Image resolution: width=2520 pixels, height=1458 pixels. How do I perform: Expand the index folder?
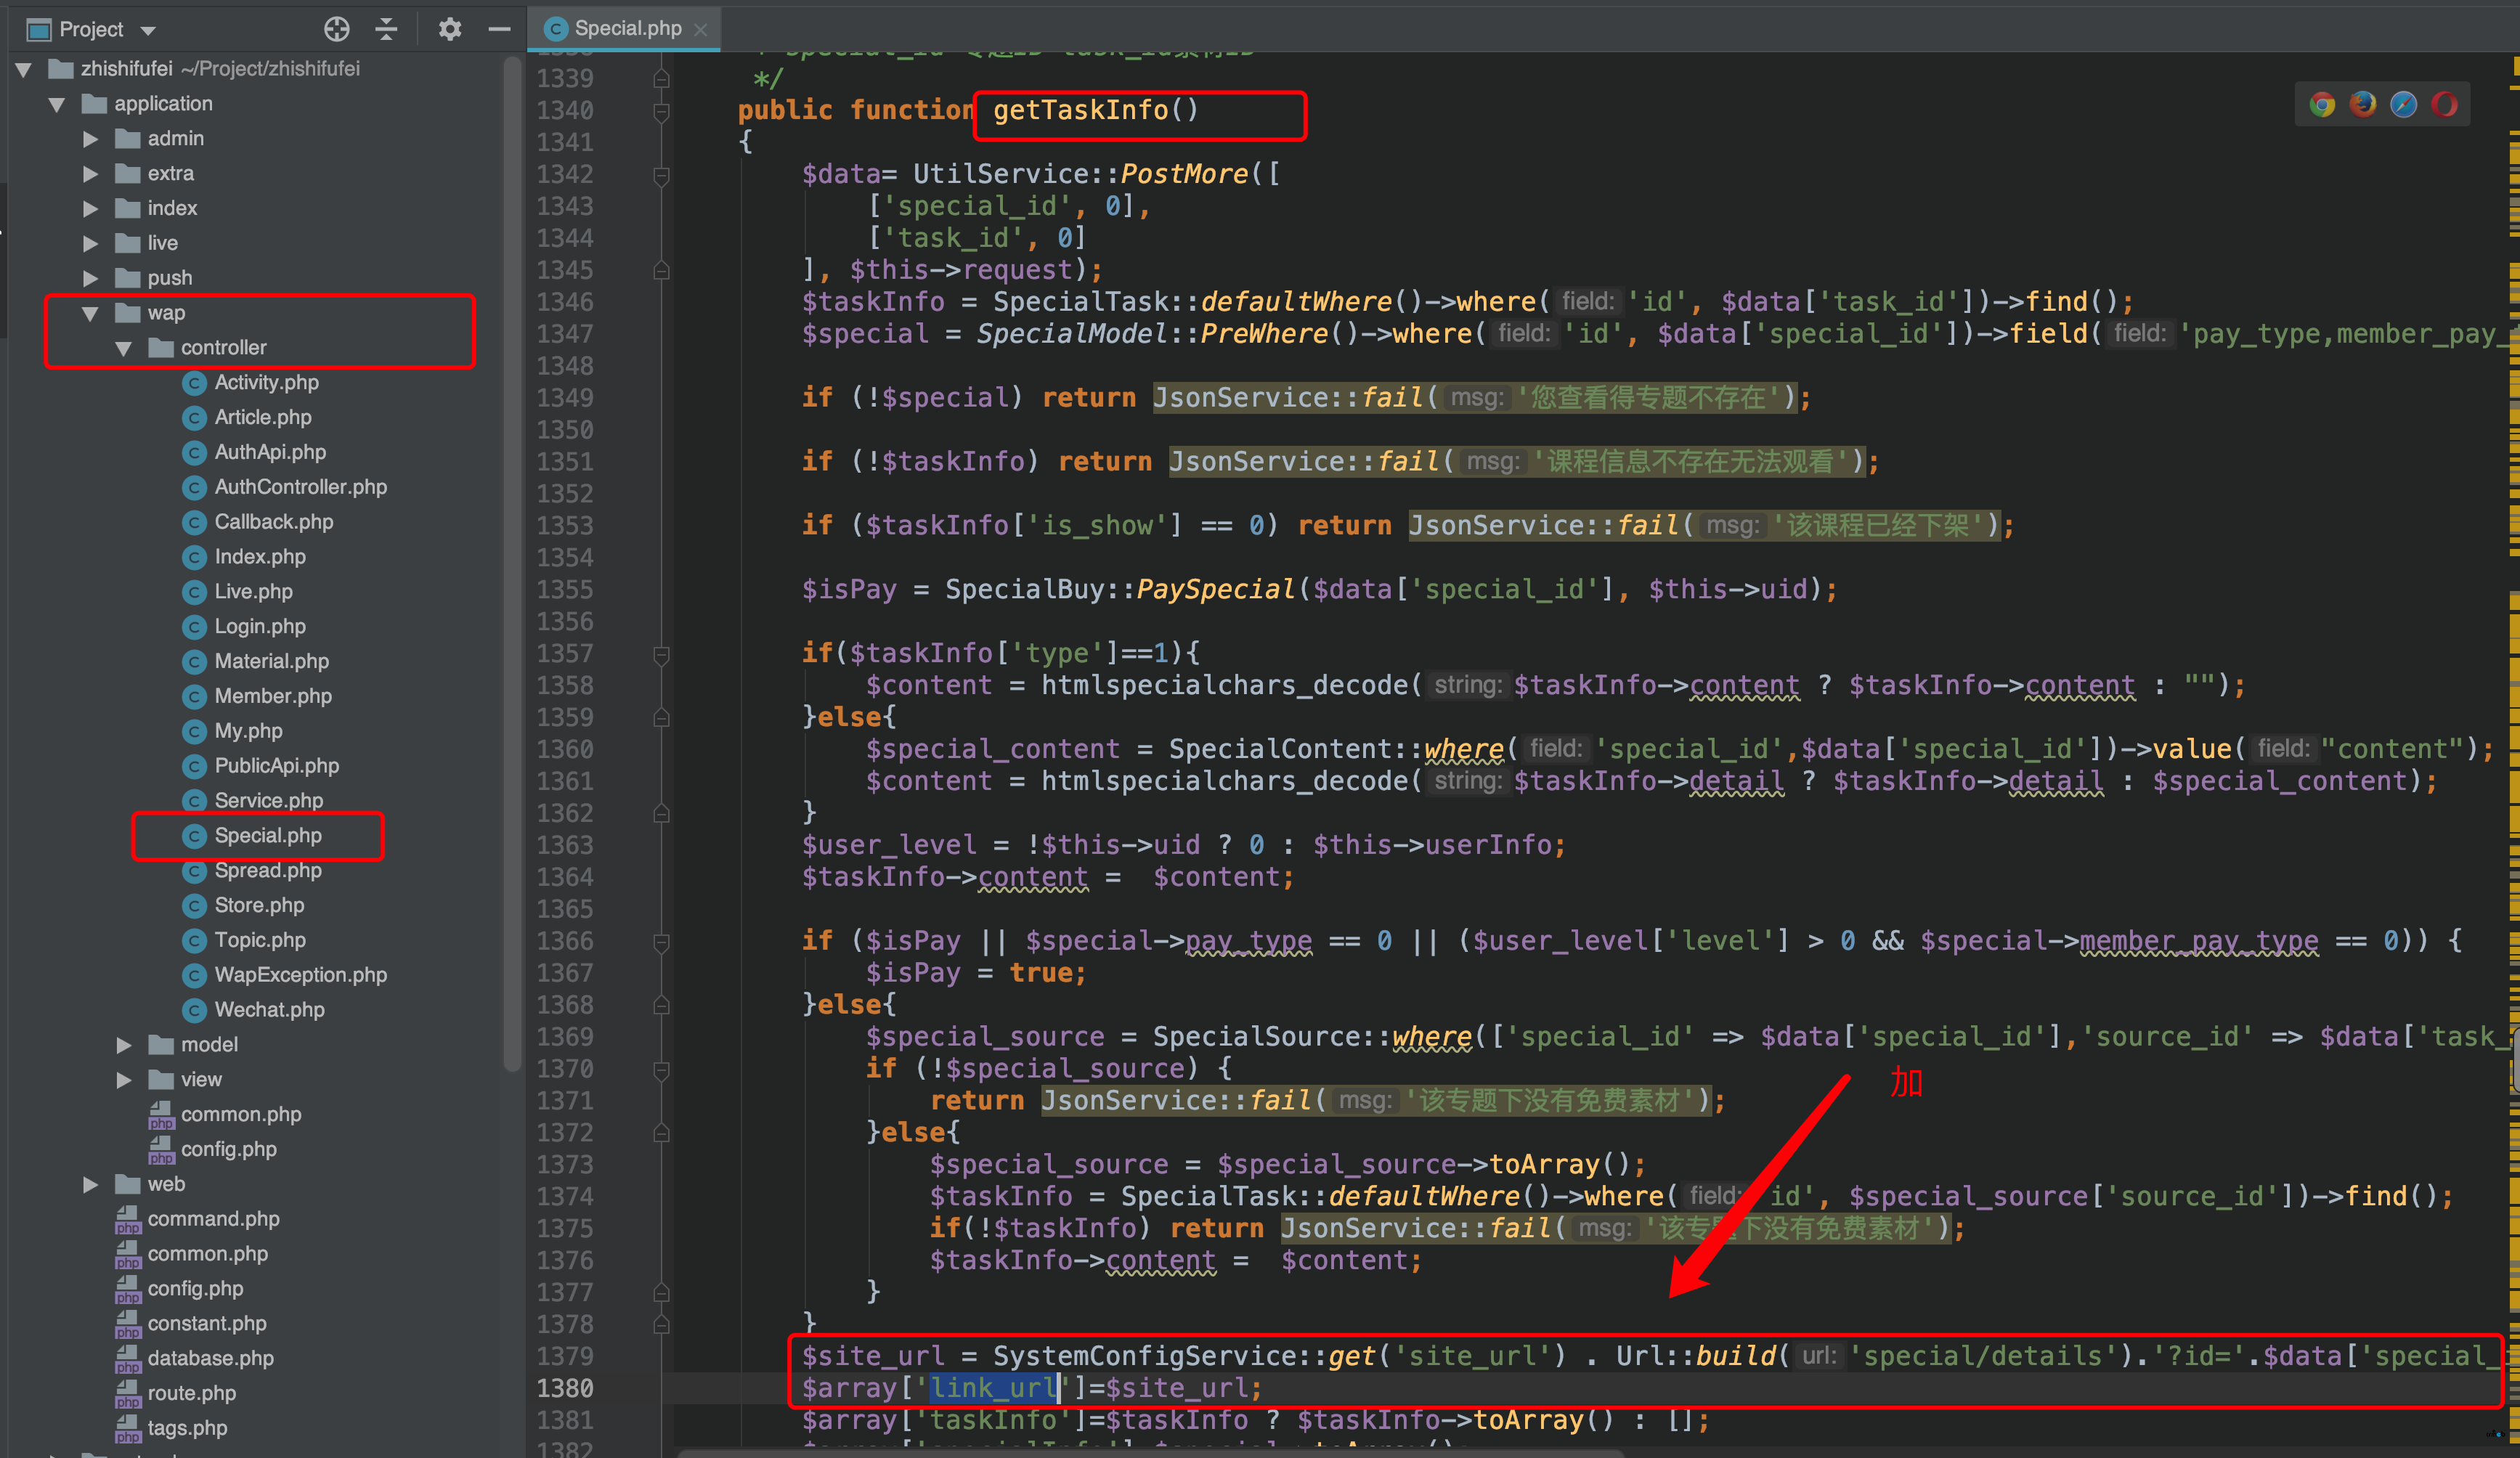pyautogui.click(x=91, y=208)
